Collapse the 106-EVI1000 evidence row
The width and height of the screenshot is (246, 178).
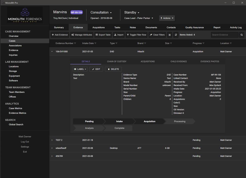(x=52, y=52)
